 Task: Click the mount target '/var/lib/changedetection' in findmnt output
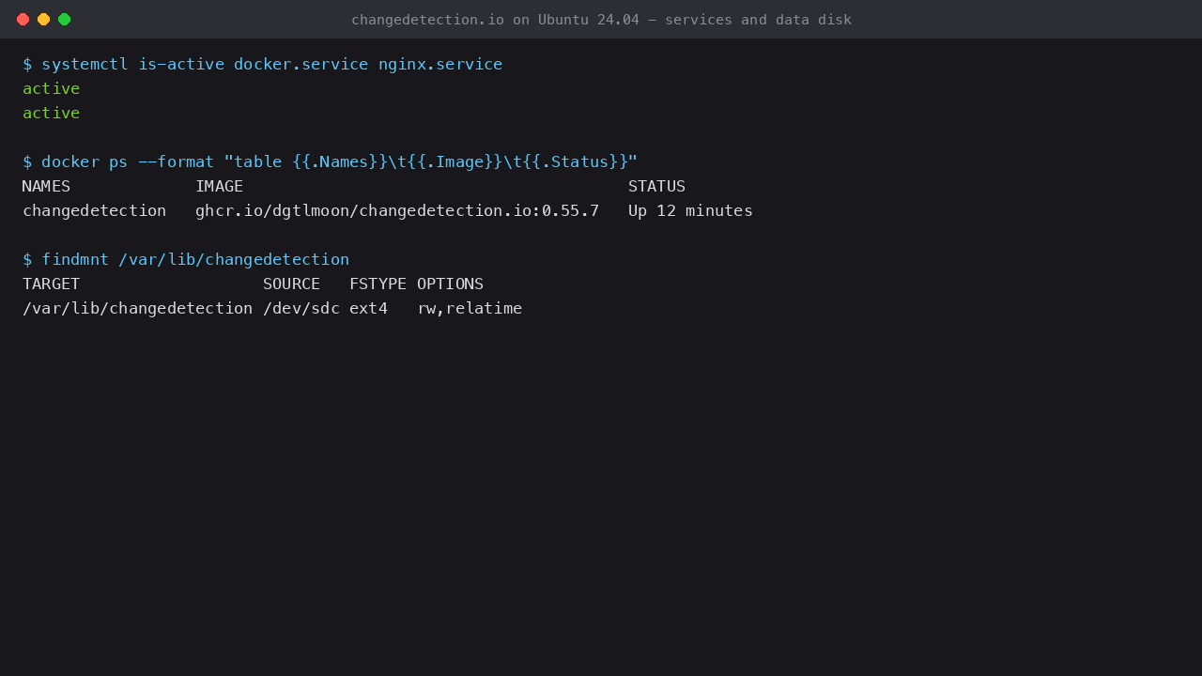coord(138,308)
